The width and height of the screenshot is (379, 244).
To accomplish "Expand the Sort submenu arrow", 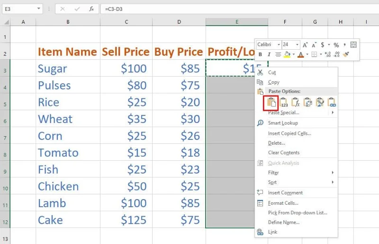I will [x=333, y=182].
